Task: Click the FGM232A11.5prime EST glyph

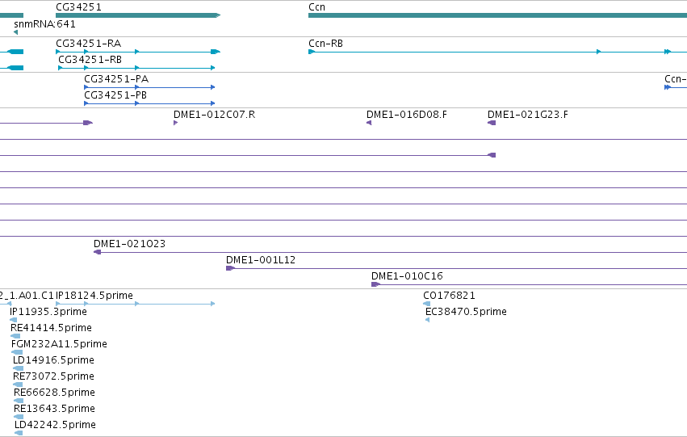Action: (x=17, y=352)
